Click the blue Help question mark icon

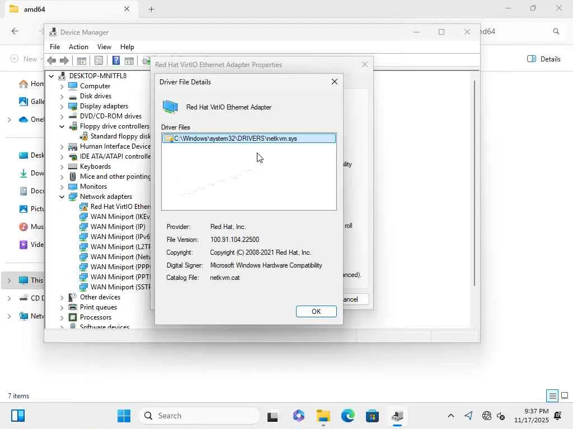(x=116, y=60)
